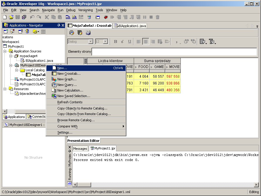Click the Rebuild toolbar icon

(x=74, y=17)
